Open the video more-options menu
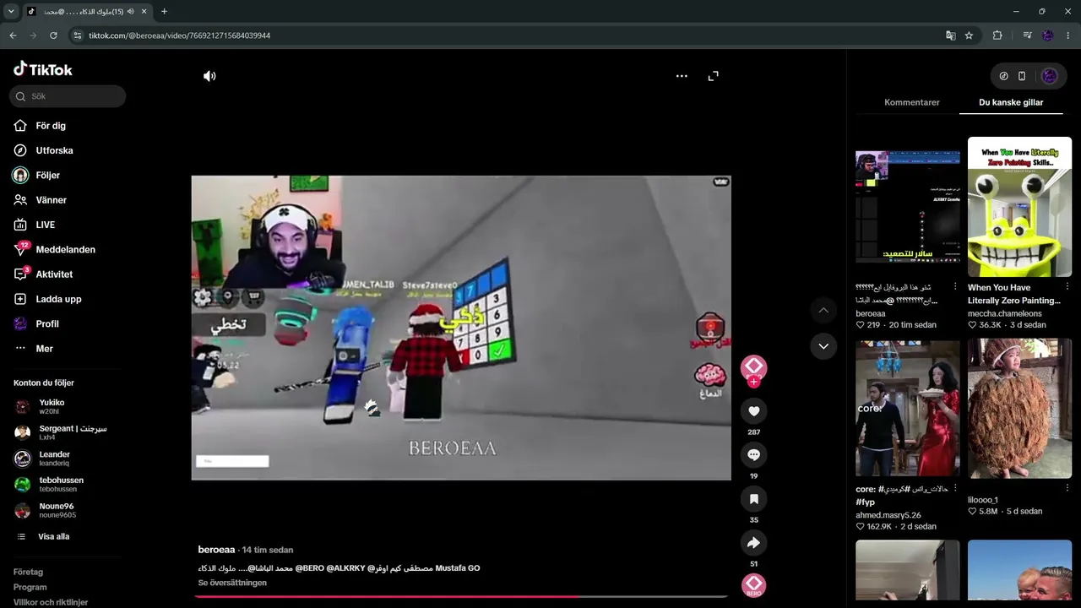1081x608 pixels. [682, 76]
